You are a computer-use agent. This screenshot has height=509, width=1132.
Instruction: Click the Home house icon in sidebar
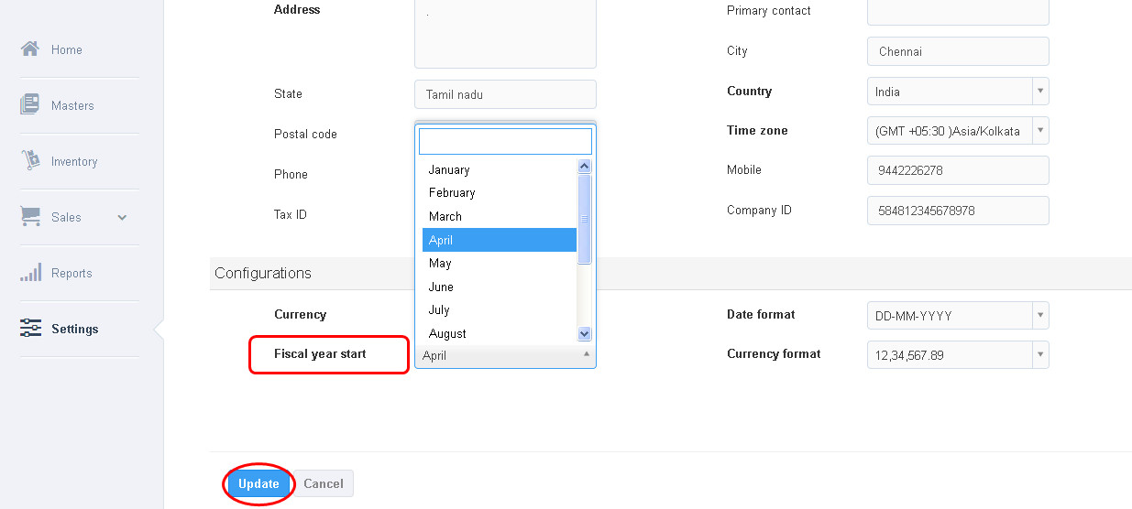pos(30,49)
